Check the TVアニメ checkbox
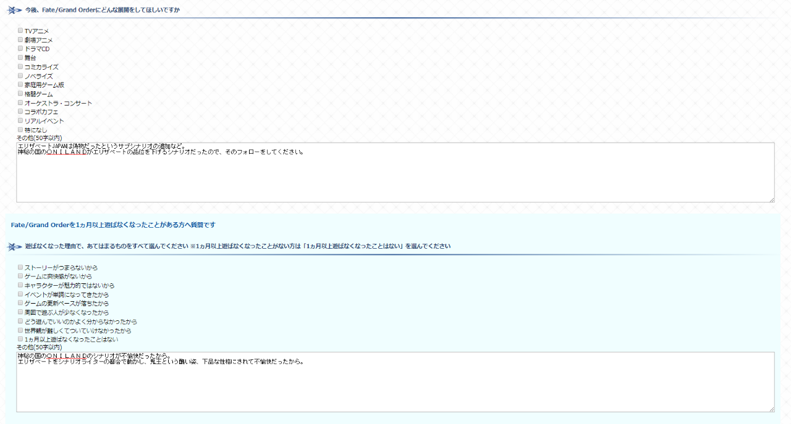The height and width of the screenshot is (424, 791). pyautogui.click(x=20, y=30)
